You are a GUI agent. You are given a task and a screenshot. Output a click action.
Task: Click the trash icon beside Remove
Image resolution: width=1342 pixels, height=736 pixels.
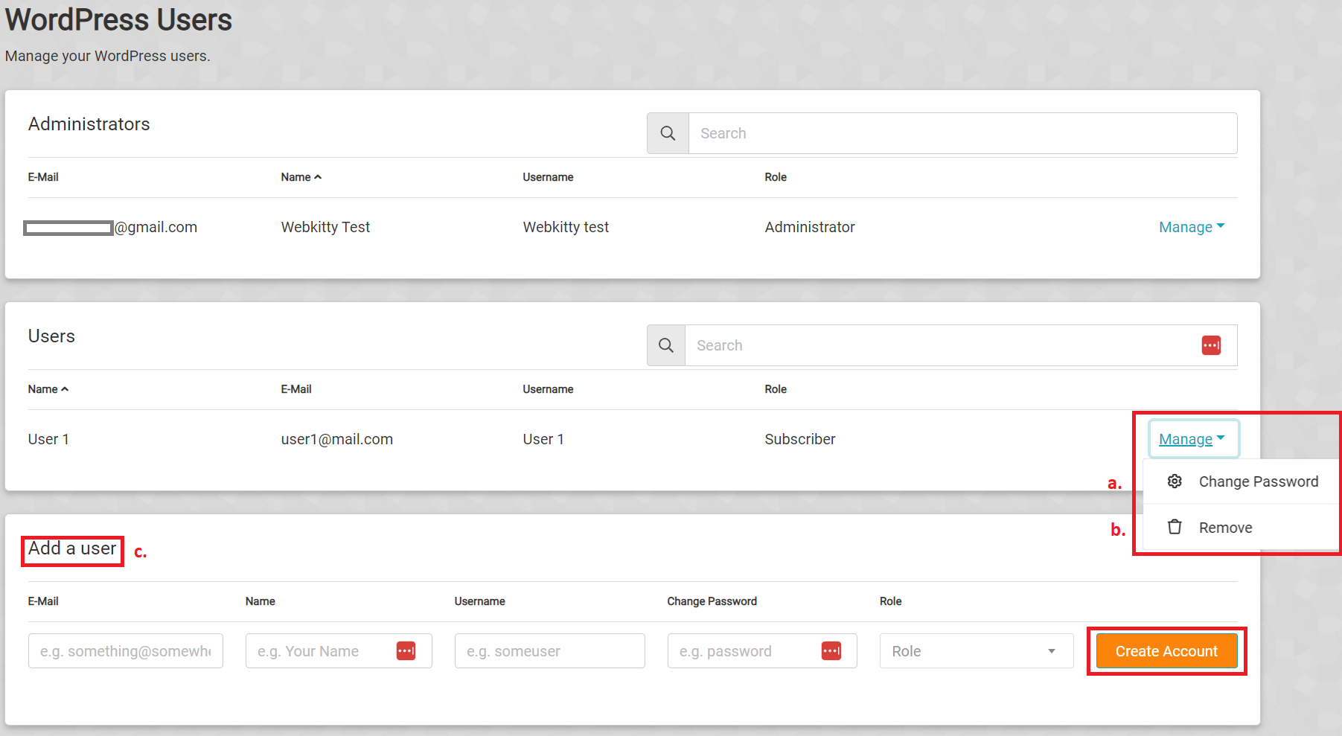[x=1175, y=527]
